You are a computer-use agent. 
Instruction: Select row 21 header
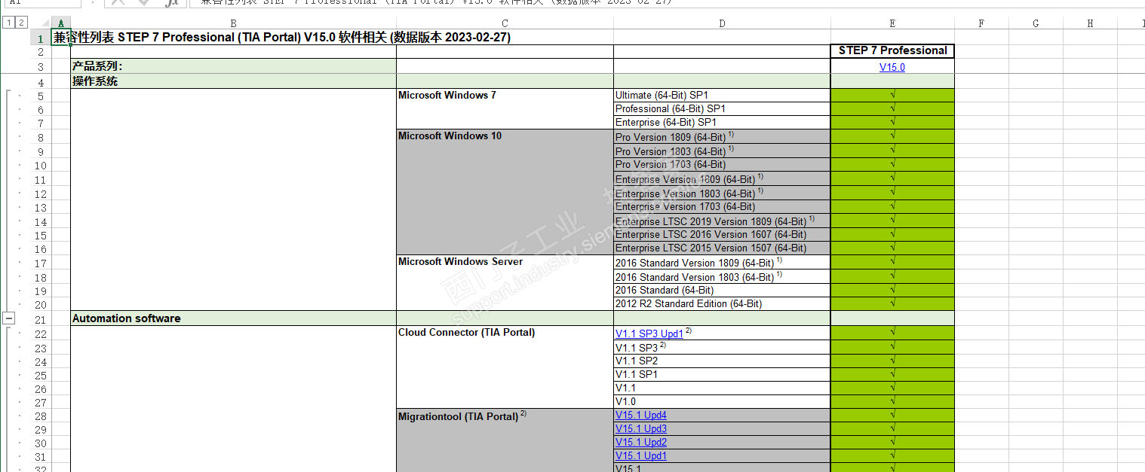pyautogui.click(x=40, y=319)
